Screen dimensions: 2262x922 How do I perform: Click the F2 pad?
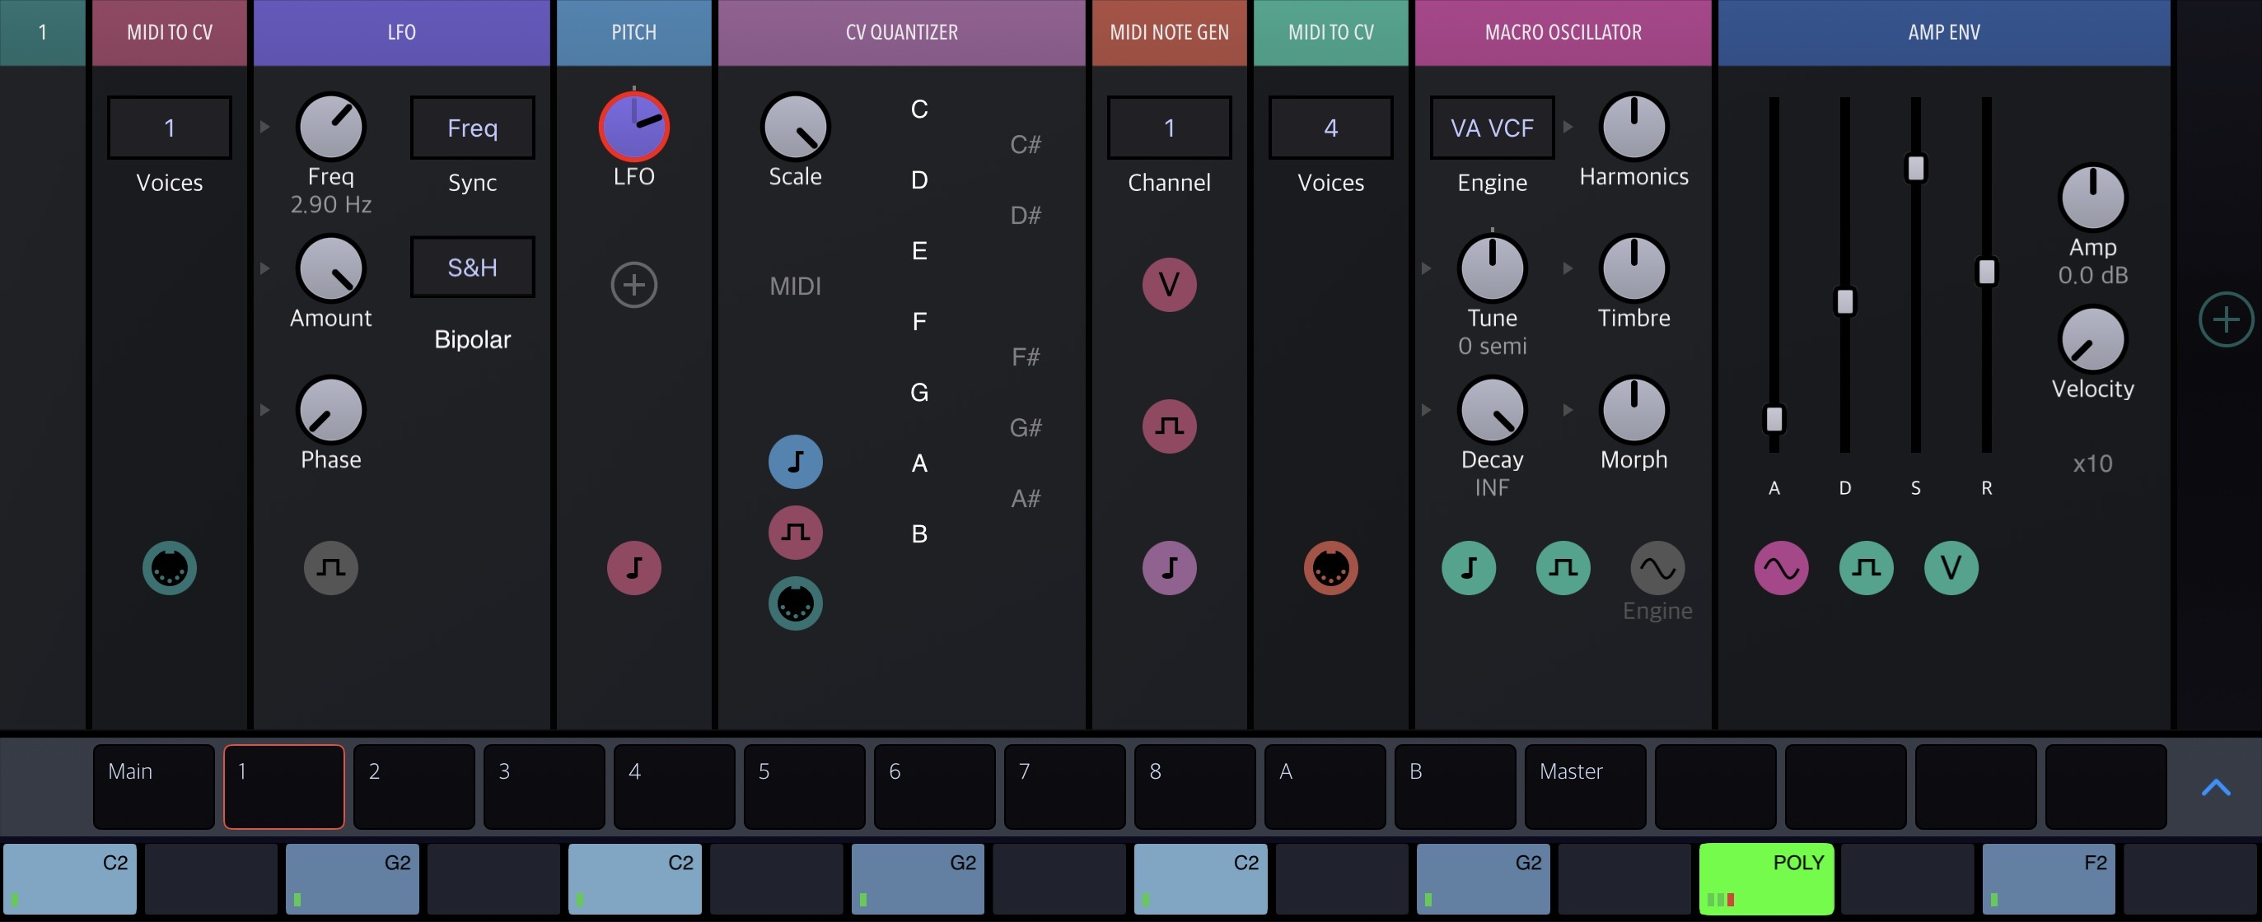pos(2049,879)
